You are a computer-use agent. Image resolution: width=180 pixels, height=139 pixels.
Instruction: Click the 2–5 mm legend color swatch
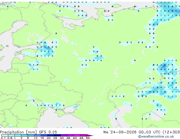pyautogui.click(x=24, y=135)
